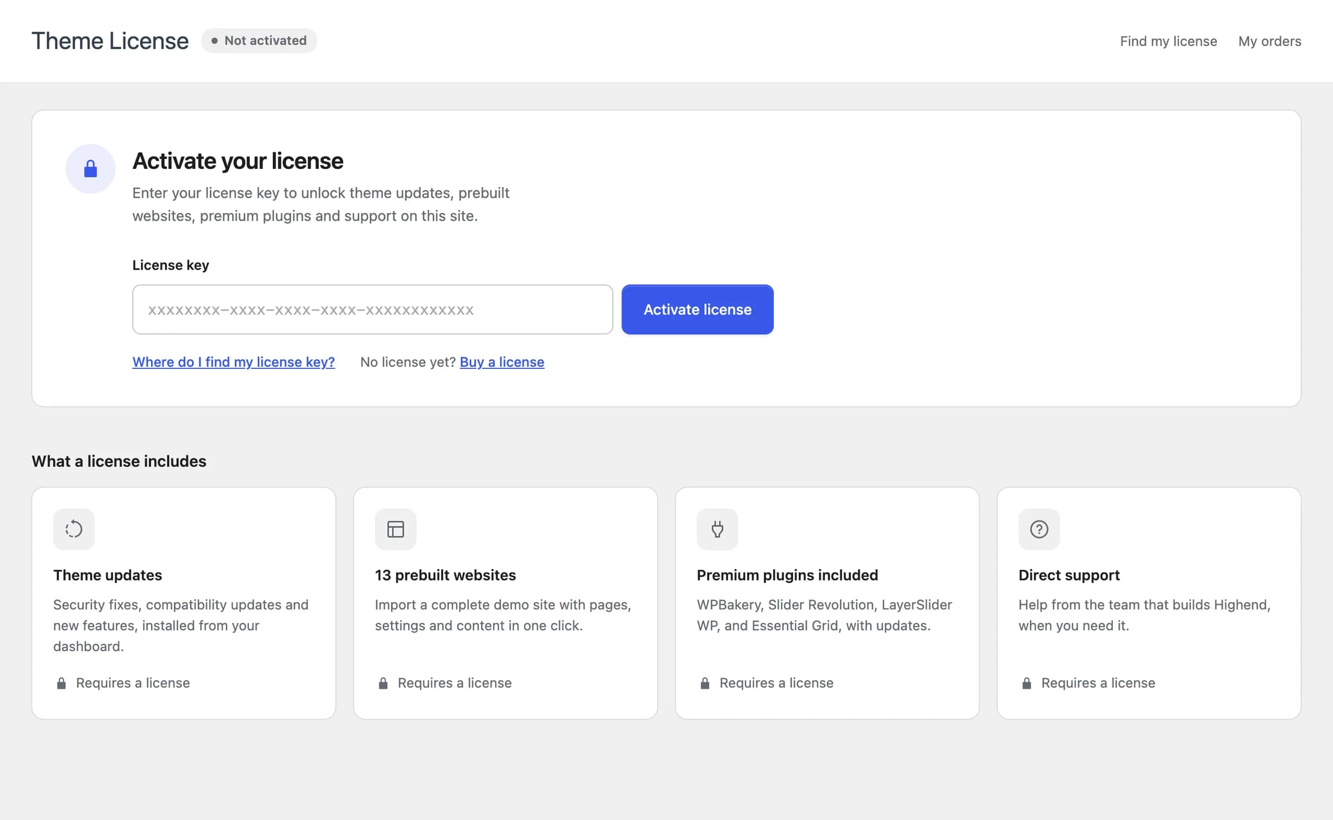This screenshot has width=1333, height=820.
Task: Click the Theme License page title
Action: click(110, 41)
